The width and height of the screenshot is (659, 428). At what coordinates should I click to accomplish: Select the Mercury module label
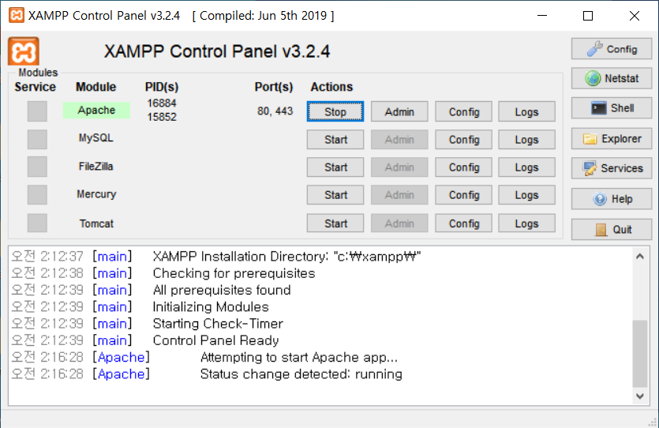pos(96,194)
